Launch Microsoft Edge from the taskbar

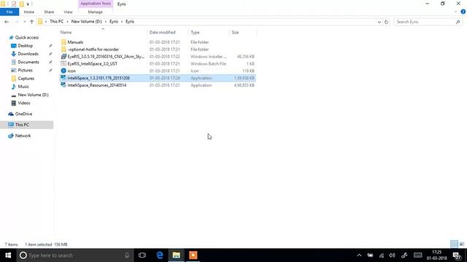(160, 255)
